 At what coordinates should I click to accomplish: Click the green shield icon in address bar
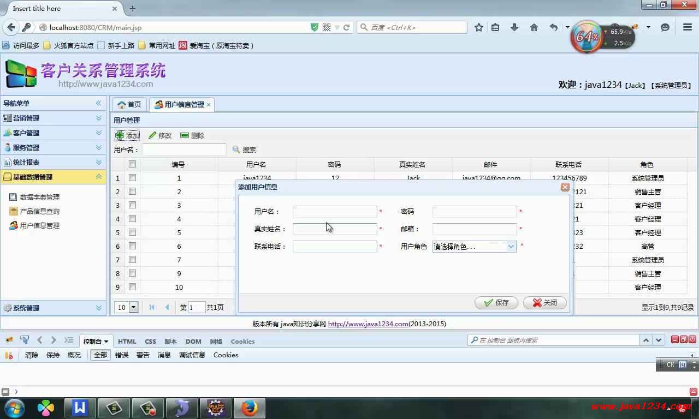coord(315,27)
